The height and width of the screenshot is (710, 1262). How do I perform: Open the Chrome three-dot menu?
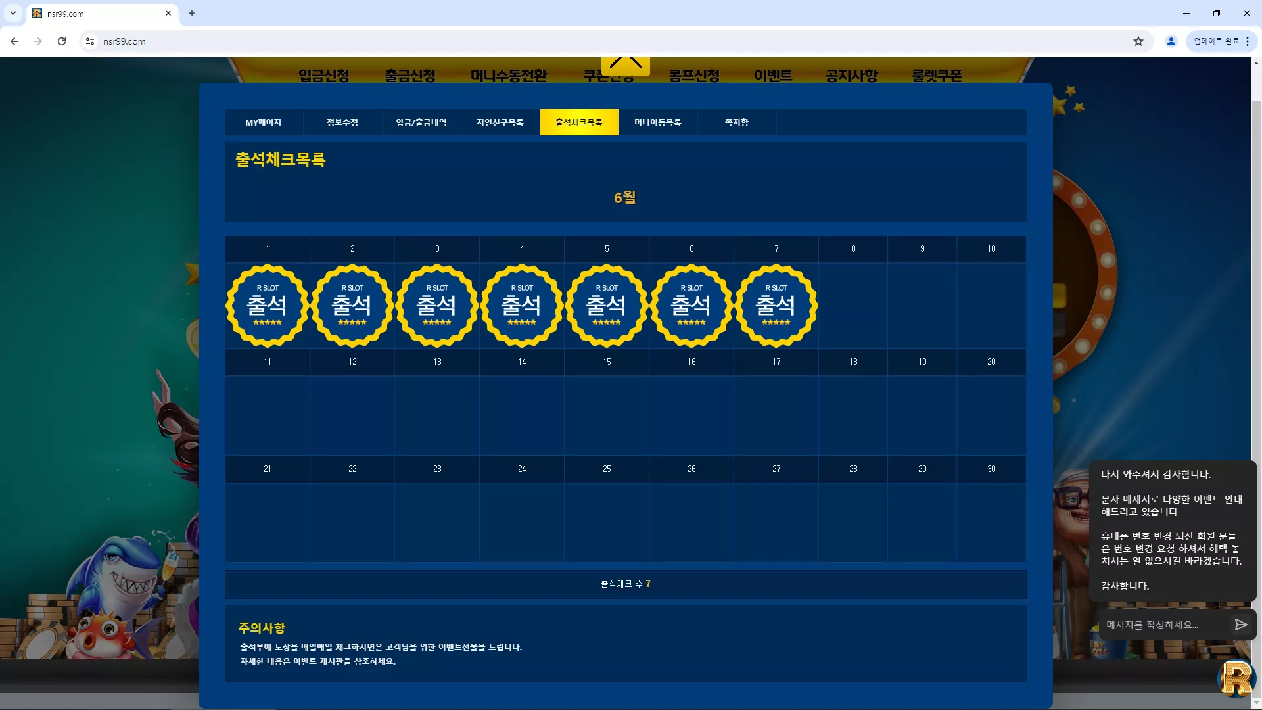coord(1248,41)
